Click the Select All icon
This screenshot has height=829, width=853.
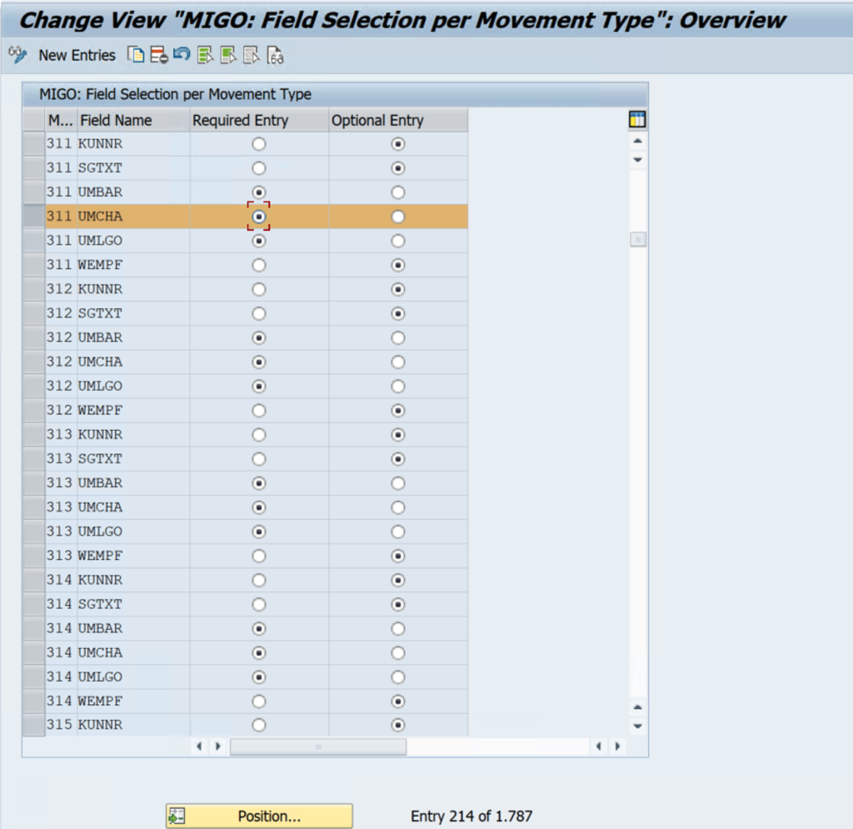(x=205, y=55)
